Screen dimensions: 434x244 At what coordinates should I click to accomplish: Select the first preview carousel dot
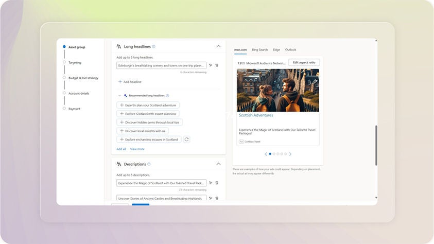coord(270,154)
